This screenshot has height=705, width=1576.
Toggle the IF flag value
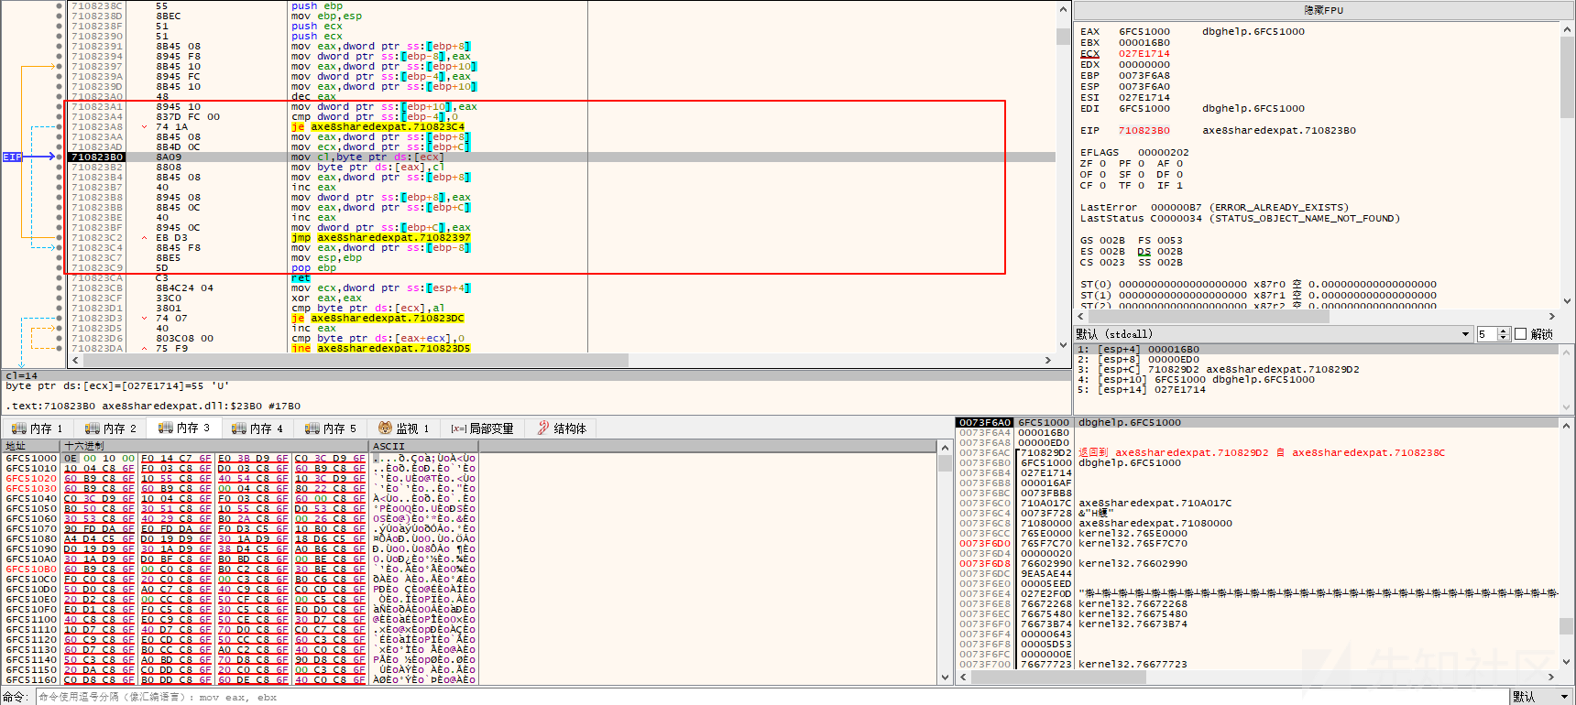(1179, 186)
